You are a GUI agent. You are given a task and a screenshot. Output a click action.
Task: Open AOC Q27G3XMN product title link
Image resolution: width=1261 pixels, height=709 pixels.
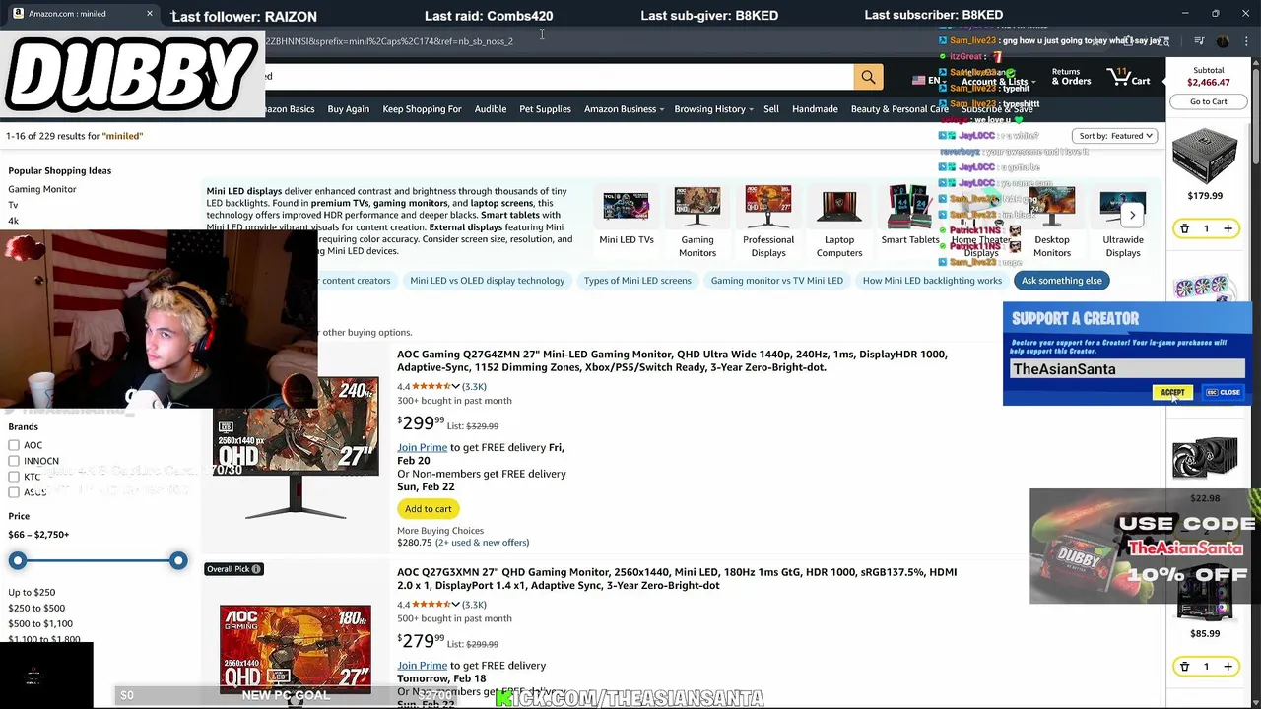click(x=677, y=579)
